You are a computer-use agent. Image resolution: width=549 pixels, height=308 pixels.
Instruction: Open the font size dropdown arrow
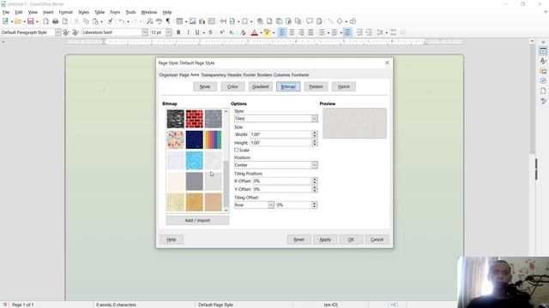(168, 33)
